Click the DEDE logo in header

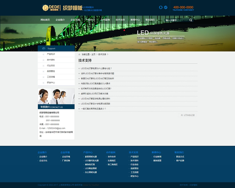click(x=50, y=8)
